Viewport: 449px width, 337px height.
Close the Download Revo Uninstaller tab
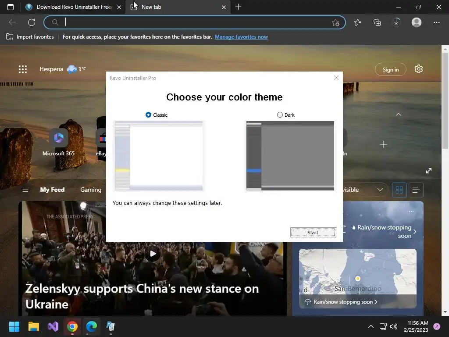(119, 7)
